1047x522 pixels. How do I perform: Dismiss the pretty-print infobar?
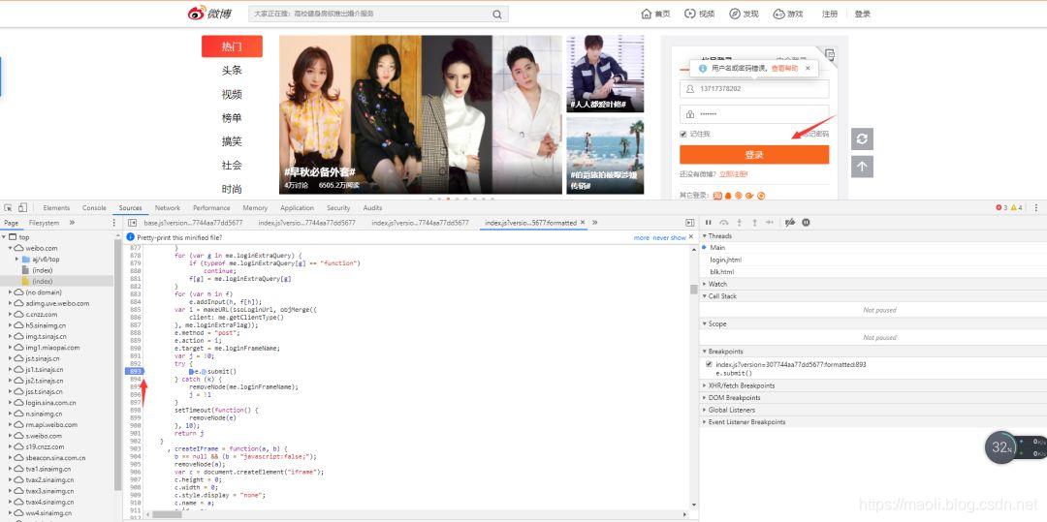[x=692, y=237]
